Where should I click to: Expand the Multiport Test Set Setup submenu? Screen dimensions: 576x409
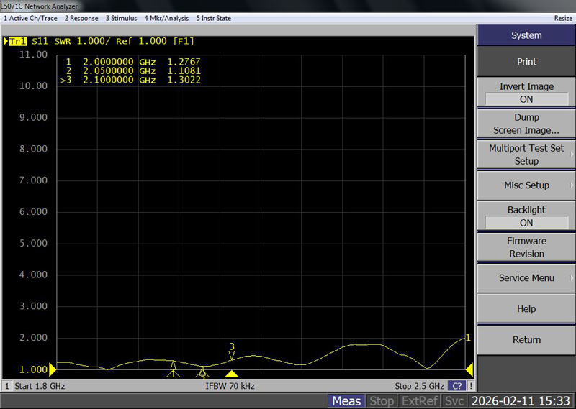coord(526,155)
